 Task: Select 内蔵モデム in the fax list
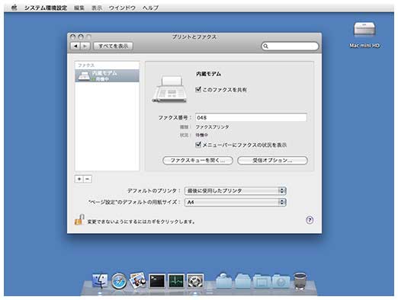[107, 75]
